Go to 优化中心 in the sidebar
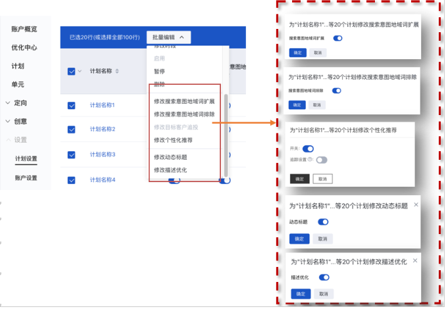Screen dimensions: 446x309 point(24,47)
